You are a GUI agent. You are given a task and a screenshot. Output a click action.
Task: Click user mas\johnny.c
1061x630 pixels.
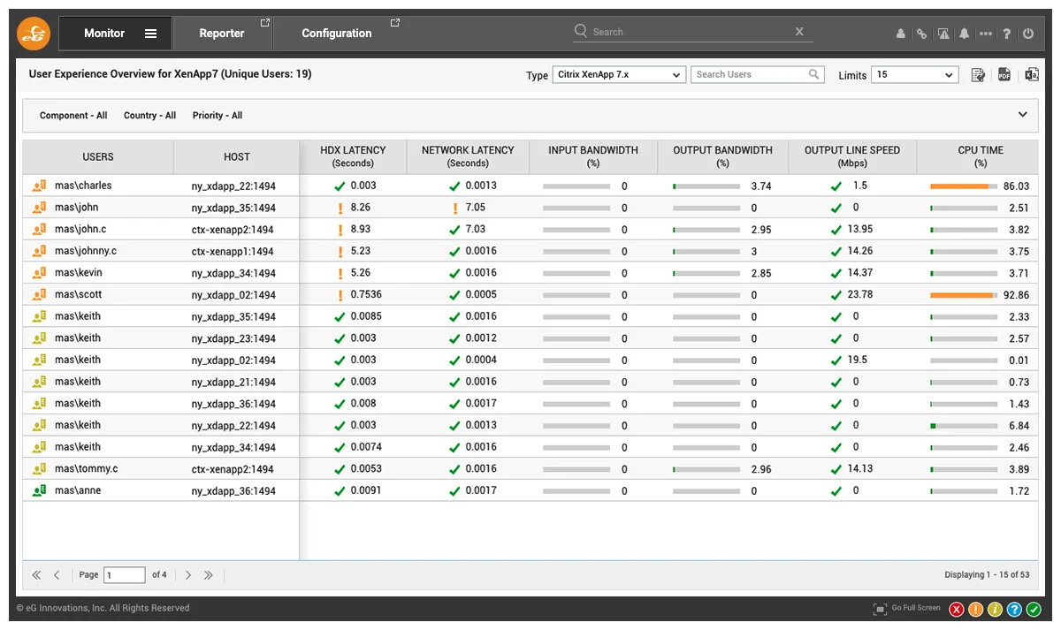coord(86,251)
